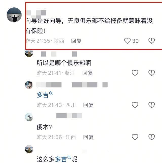Like the comment with 30 likes
This screenshot has width=162, height=163.
click(127, 41)
